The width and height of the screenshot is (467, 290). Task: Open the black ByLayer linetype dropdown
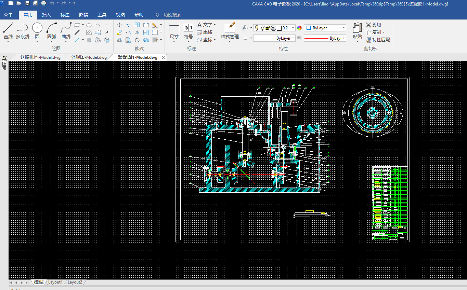(x=293, y=38)
